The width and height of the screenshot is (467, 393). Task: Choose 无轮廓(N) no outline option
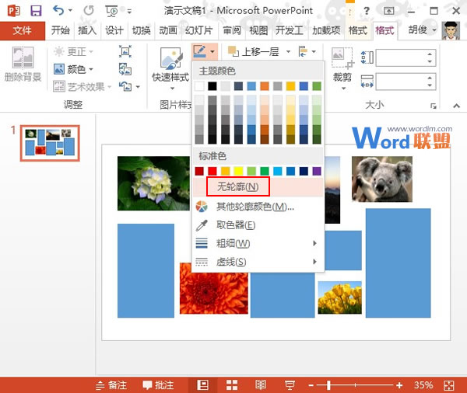coord(258,186)
